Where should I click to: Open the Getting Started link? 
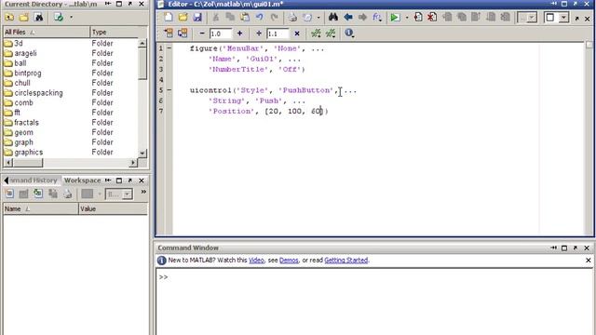coord(345,261)
